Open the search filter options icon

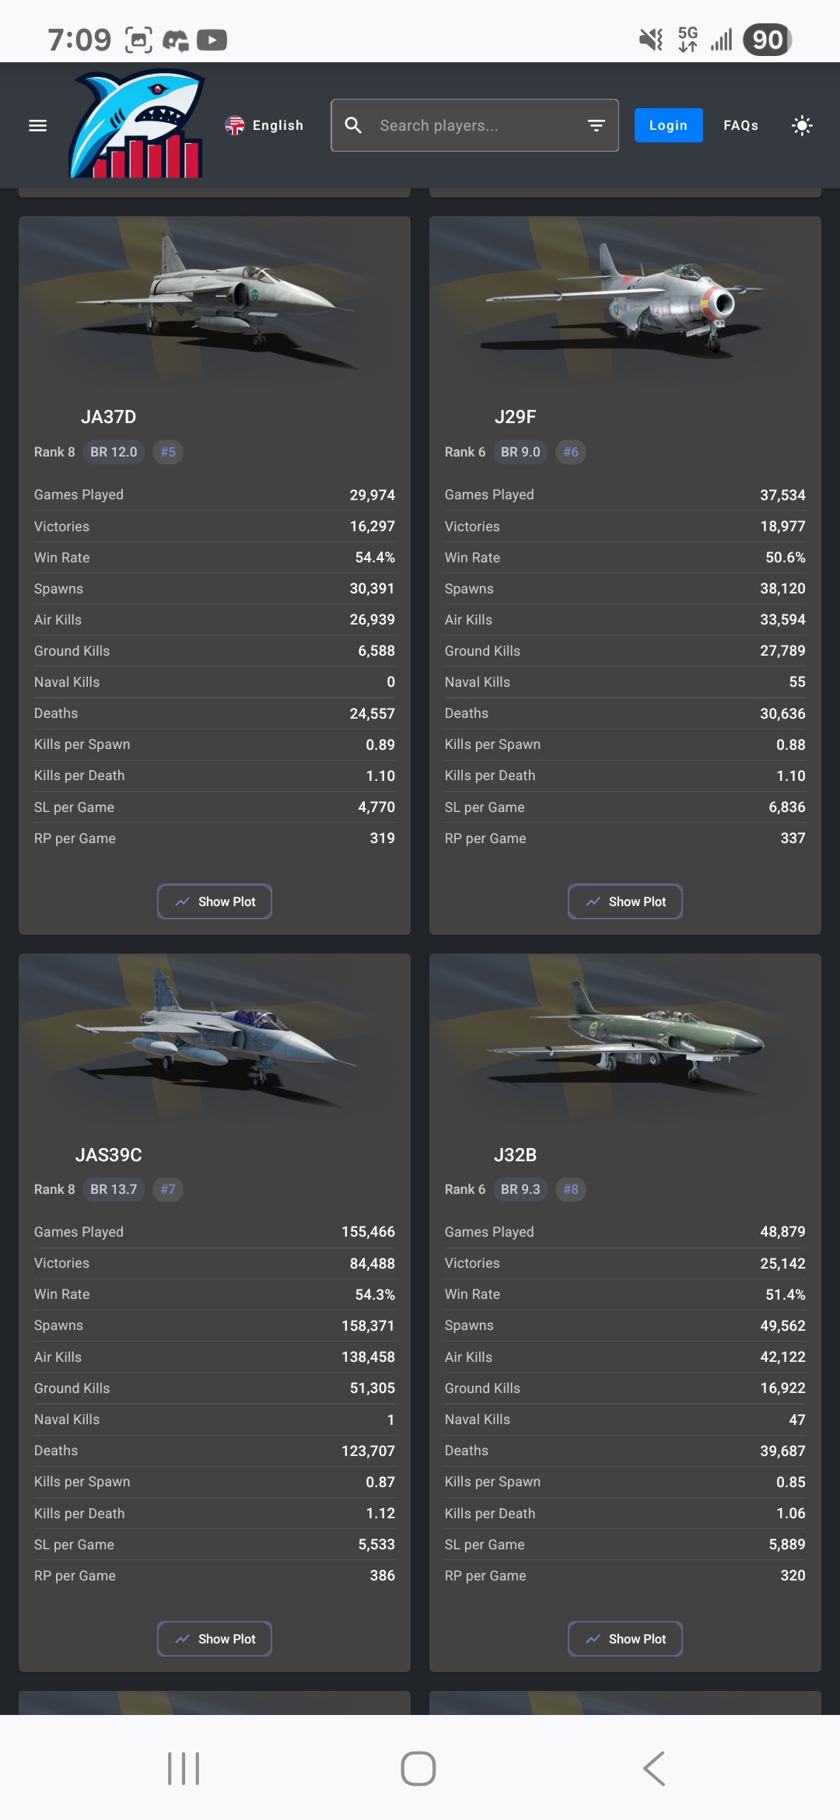coord(597,125)
